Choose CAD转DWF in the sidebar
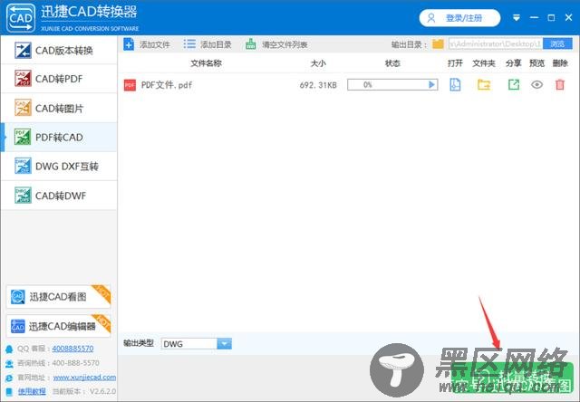 click(x=59, y=196)
